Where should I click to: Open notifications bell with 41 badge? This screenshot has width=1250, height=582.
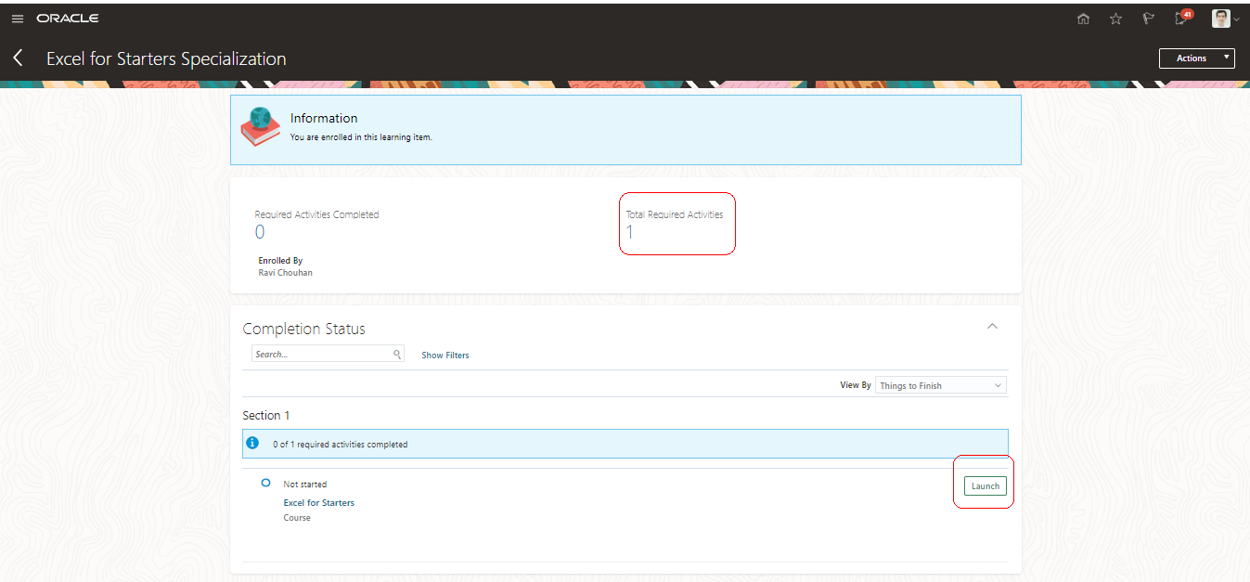[x=1182, y=18]
